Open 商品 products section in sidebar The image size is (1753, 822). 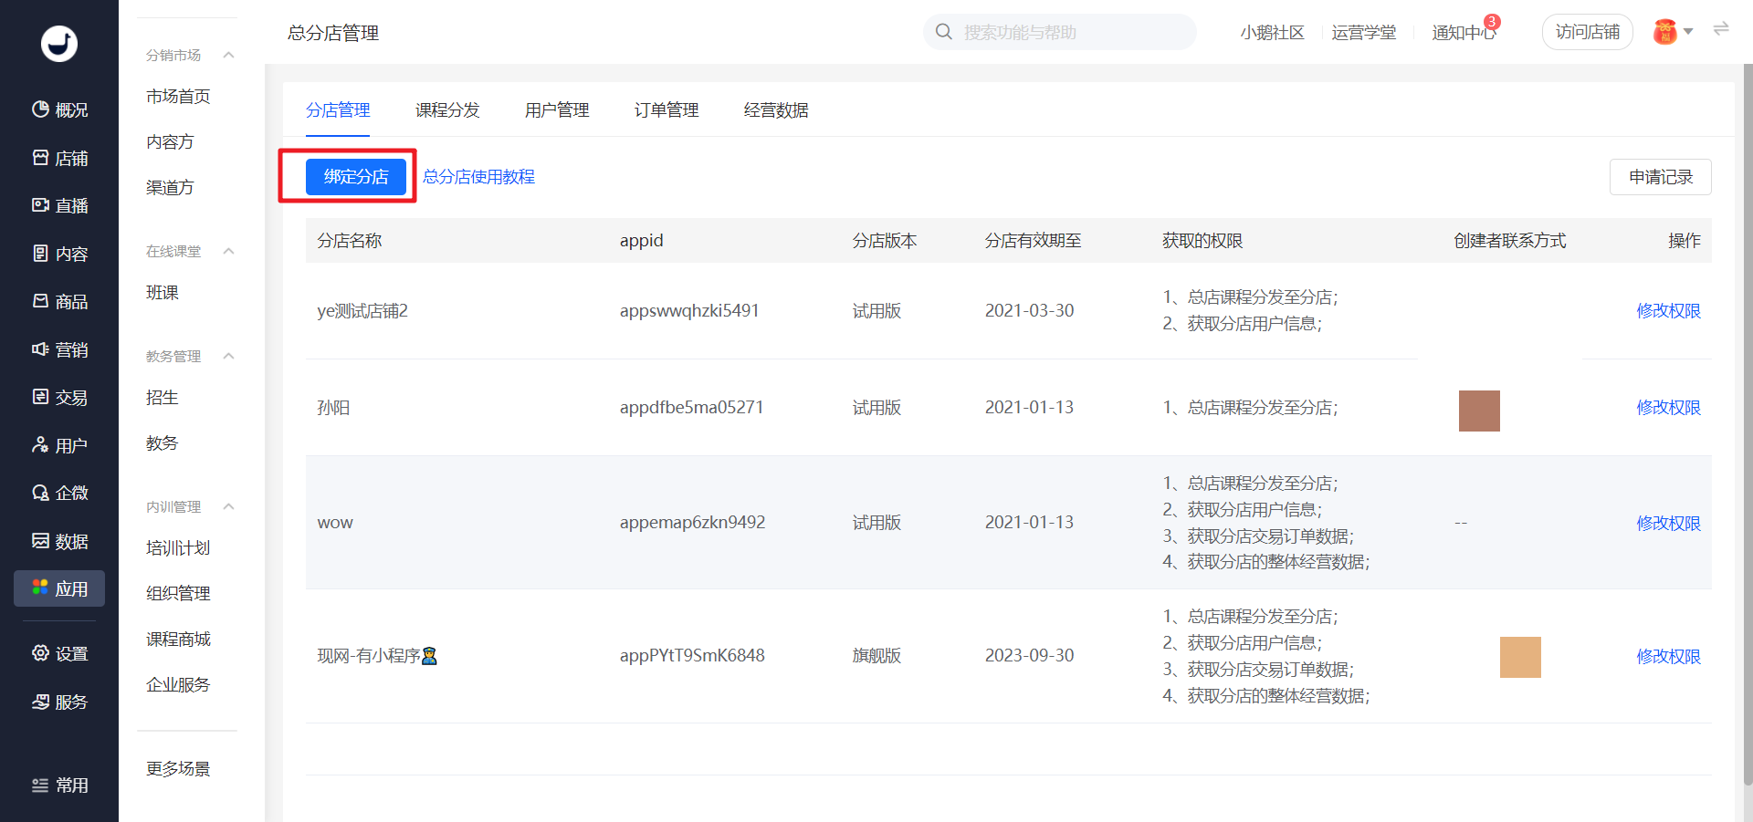(59, 301)
